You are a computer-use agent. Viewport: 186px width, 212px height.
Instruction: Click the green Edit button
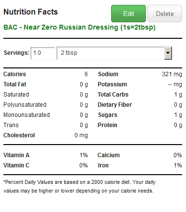point(129,14)
